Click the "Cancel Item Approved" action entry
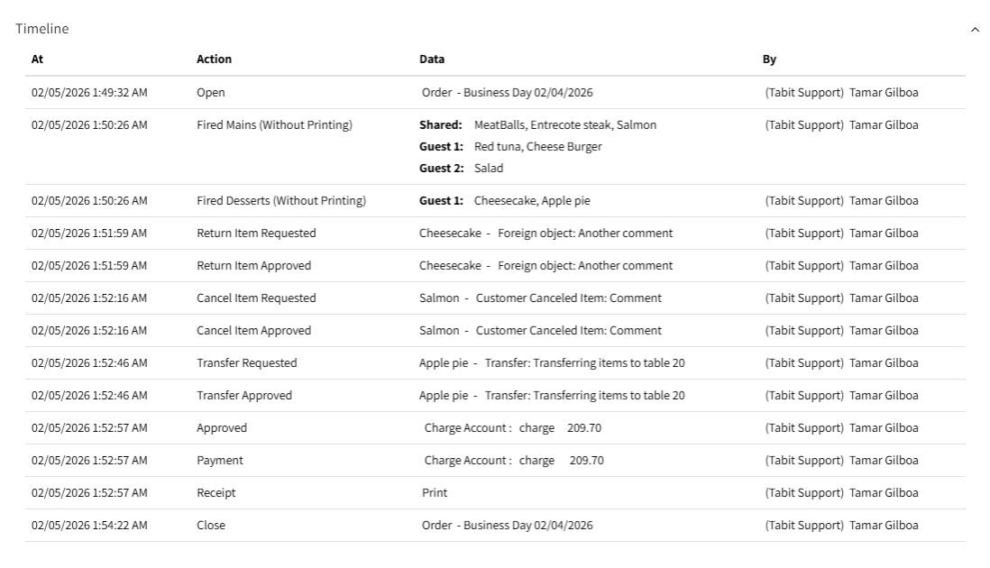 click(x=253, y=331)
